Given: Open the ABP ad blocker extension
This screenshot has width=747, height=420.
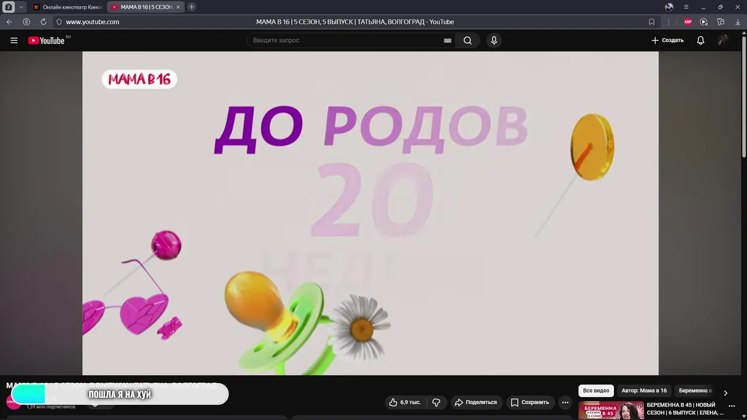Looking at the screenshot, I should pyautogui.click(x=687, y=22).
